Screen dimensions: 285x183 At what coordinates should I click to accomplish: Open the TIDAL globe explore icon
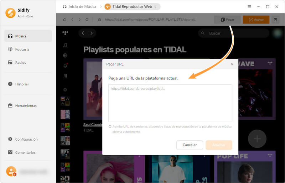tap(65, 56)
